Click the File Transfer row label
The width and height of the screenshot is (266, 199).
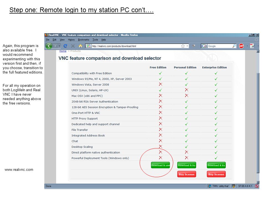coord(80,130)
